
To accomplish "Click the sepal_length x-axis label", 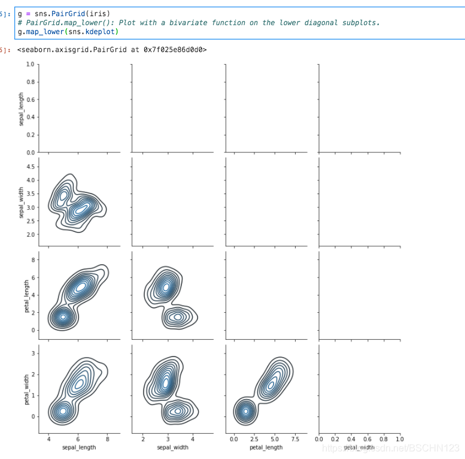I will [79, 447].
